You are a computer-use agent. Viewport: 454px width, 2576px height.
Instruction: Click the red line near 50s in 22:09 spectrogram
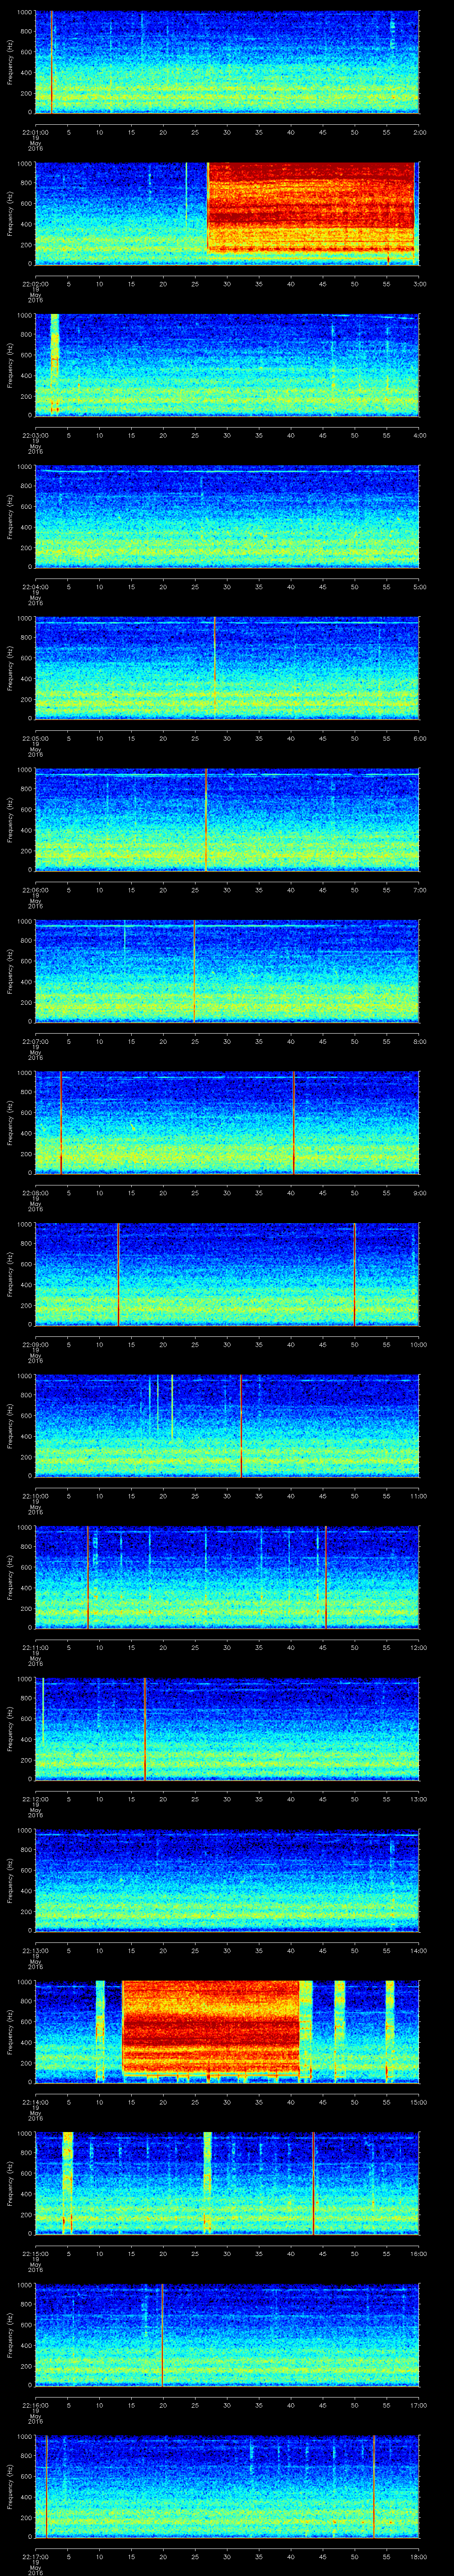tap(354, 1274)
